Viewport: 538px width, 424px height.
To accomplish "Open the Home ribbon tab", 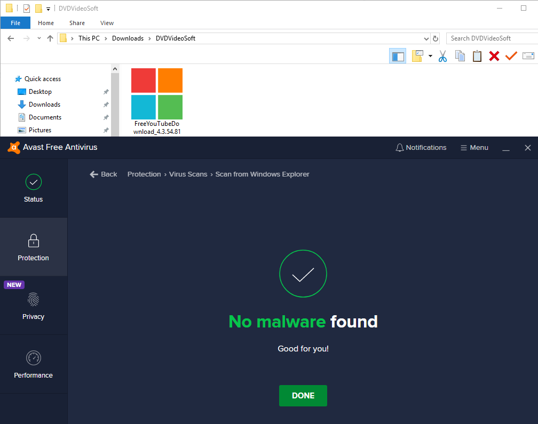I will 46,23.
